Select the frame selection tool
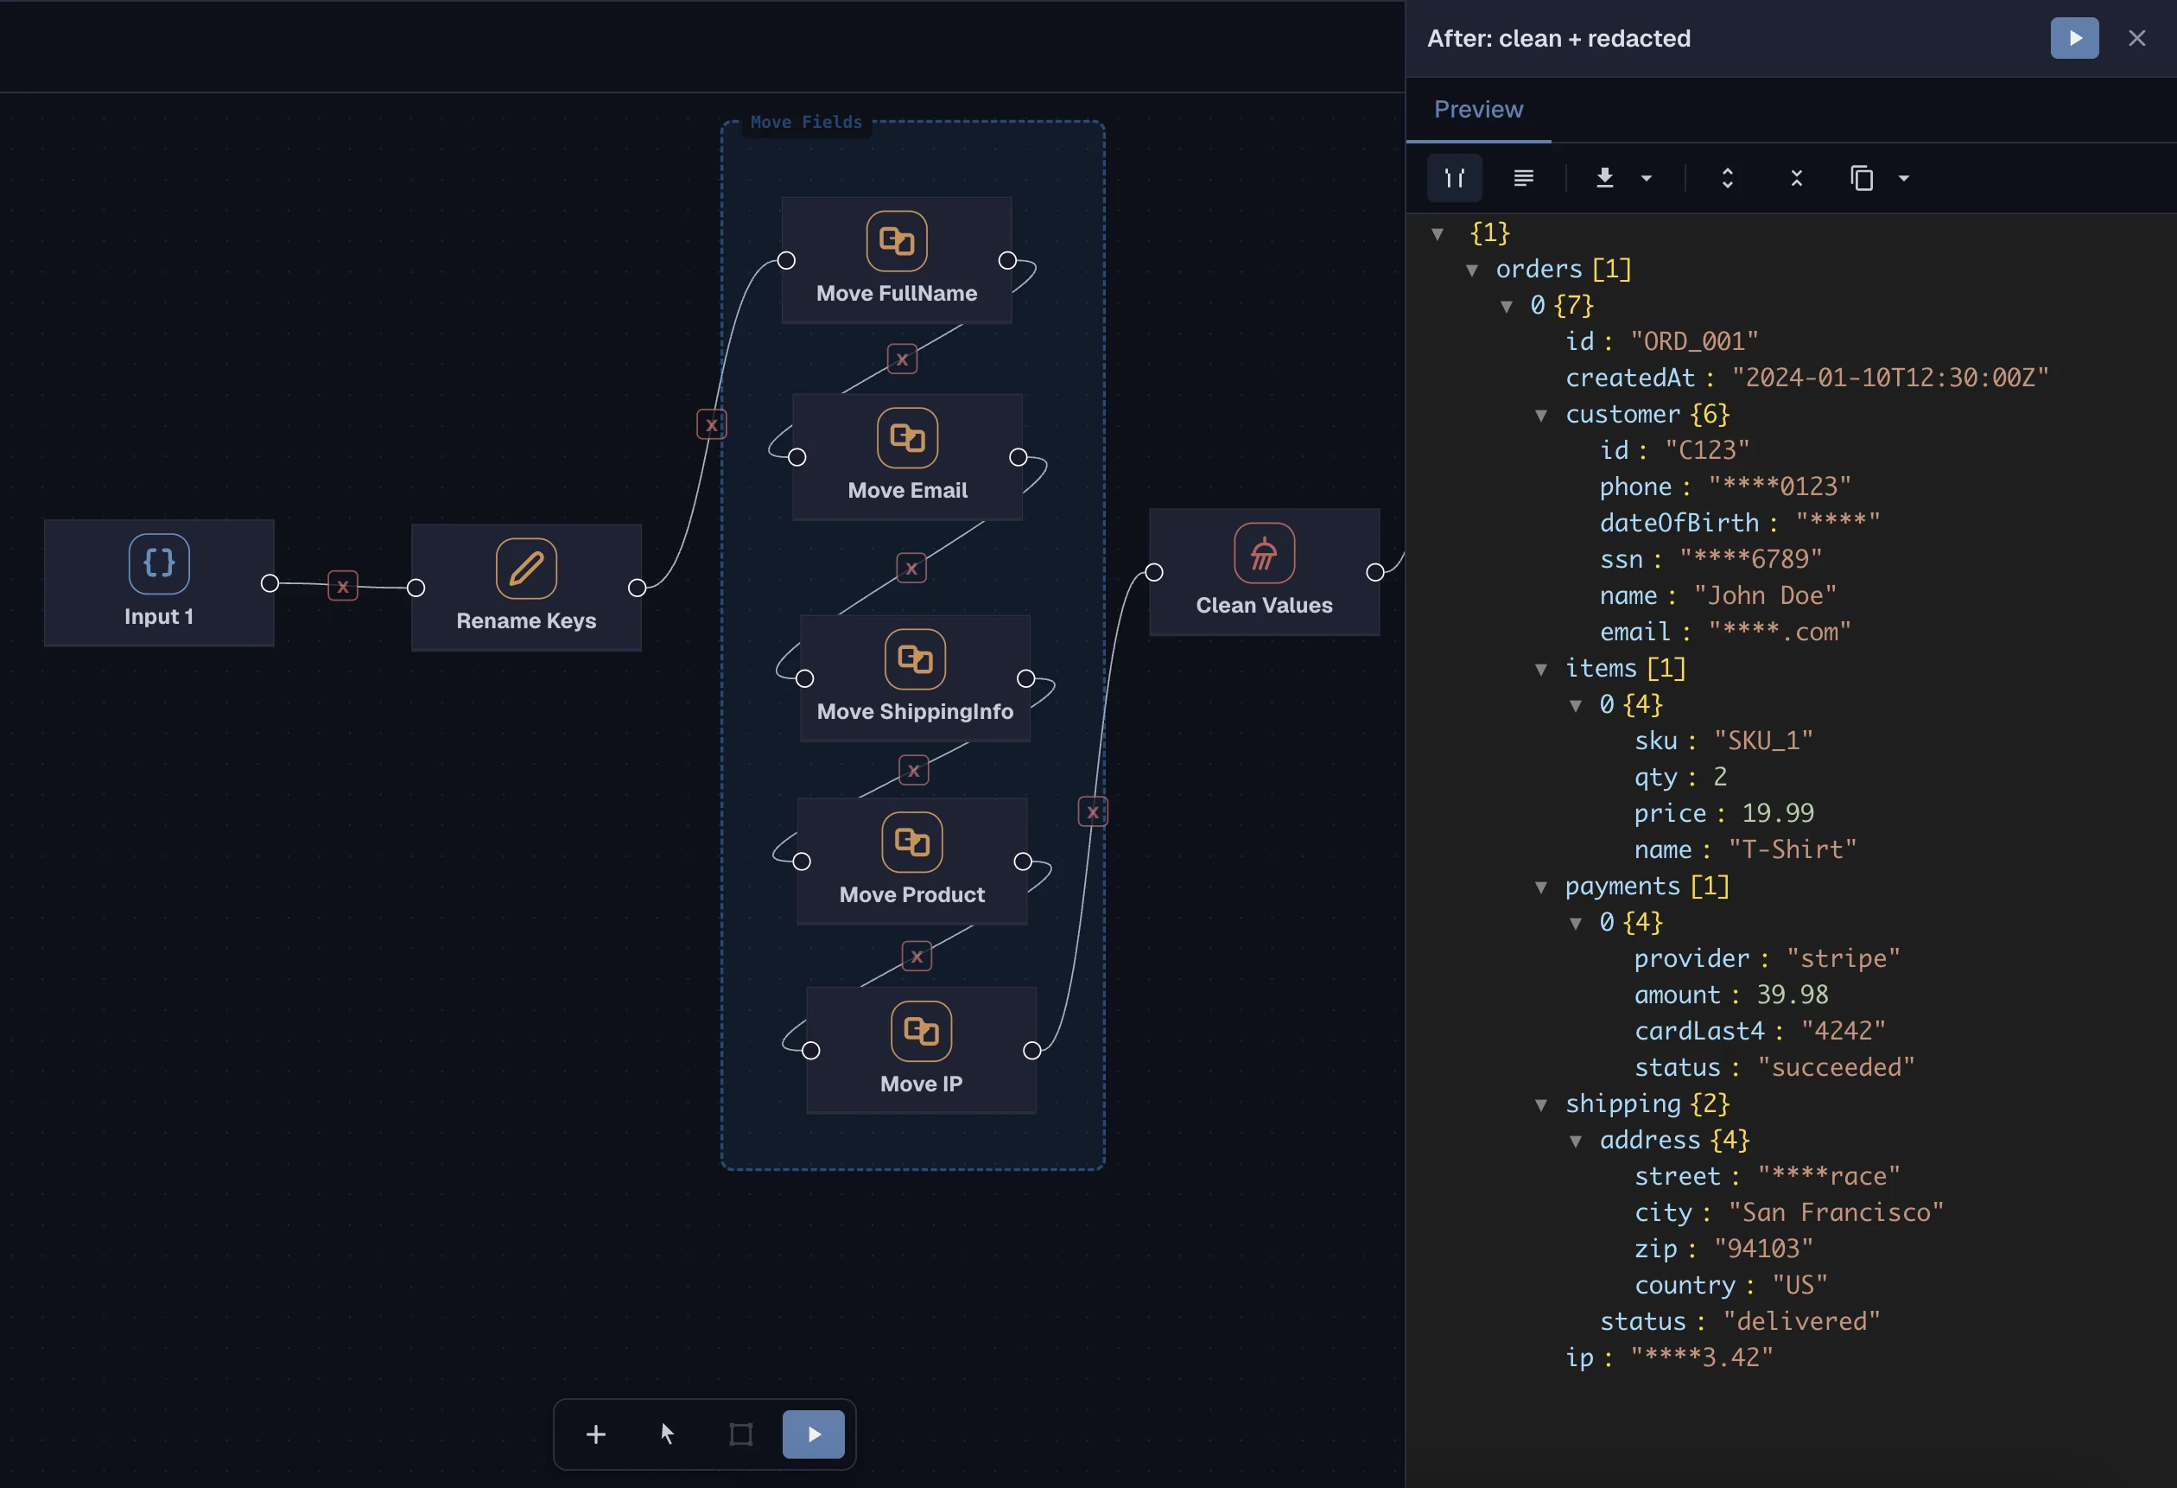The width and height of the screenshot is (2177, 1488). click(741, 1434)
